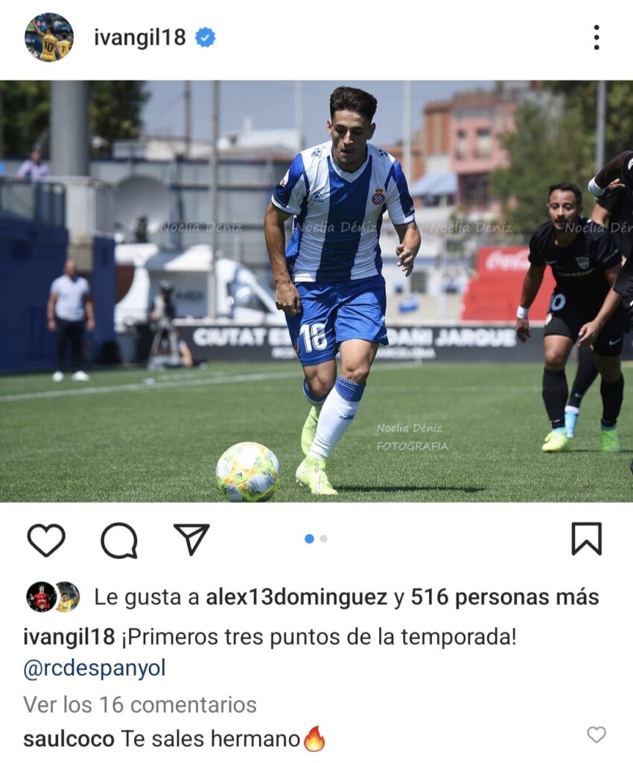The image size is (633, 763).
Task: Like saulcoco's comment with small heart
Action: tap(597, 734)
